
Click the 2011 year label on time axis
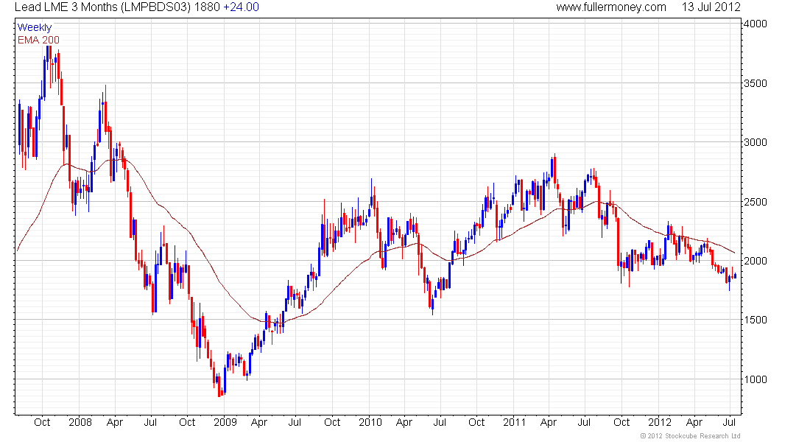click(x=515, y=422)
